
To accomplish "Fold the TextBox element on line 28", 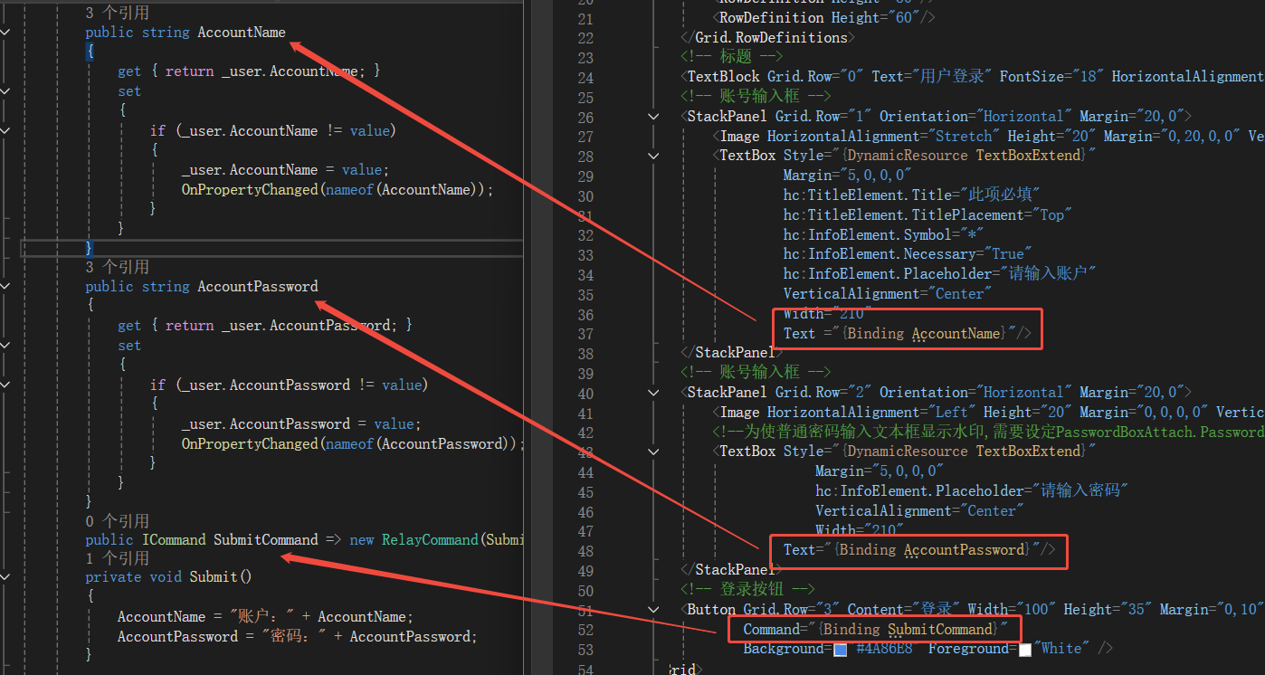I will pyautogui.click(x=653, y=156).
